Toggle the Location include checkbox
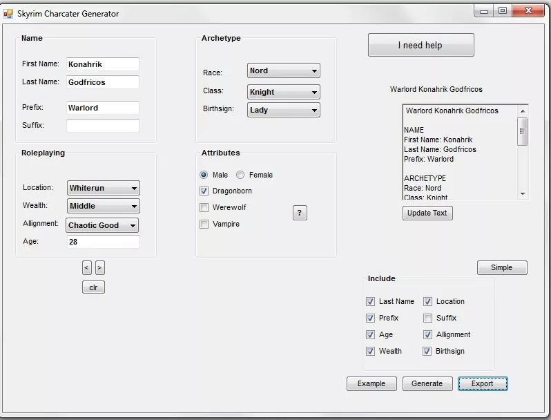551x420 pixels. pyautogui.click(x=427, y=302)
